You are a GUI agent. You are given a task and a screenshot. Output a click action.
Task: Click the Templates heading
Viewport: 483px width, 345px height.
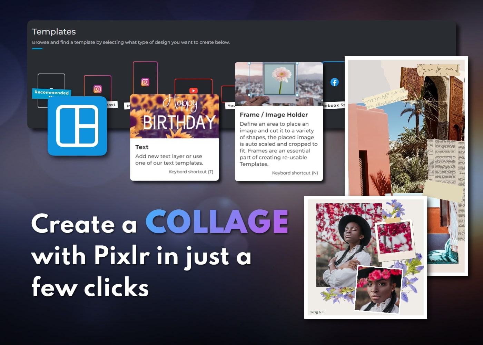coord(54,32)
